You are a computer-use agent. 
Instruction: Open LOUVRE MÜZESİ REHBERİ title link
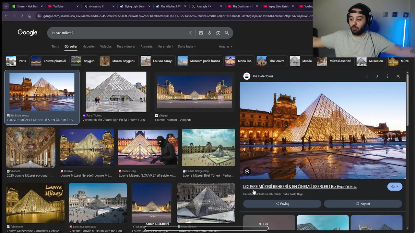click(300, 187)
